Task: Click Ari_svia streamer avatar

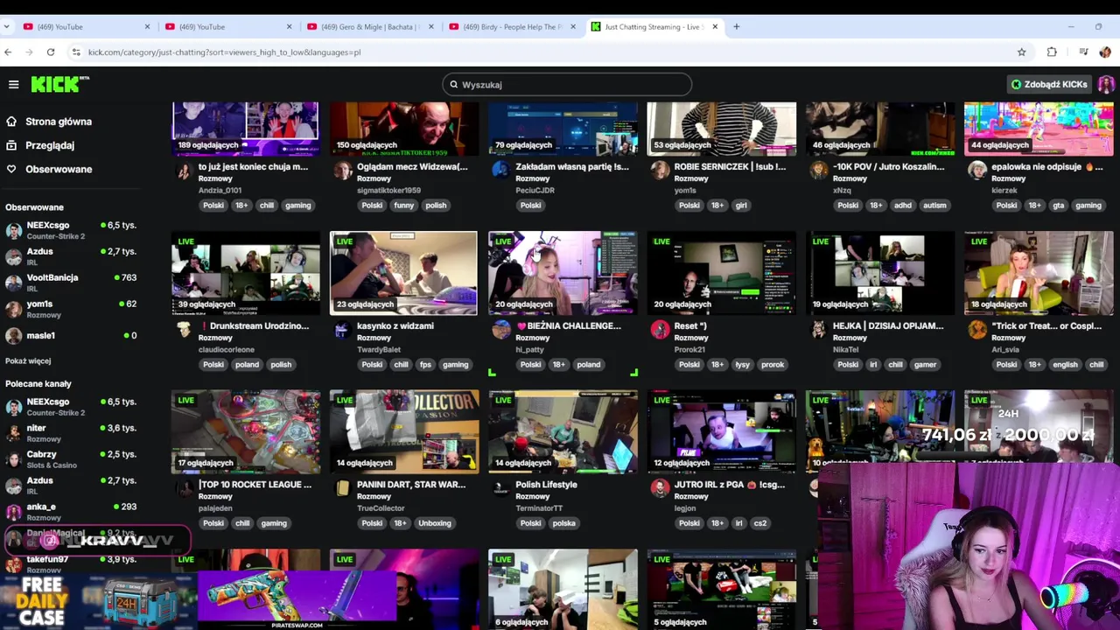Action: pyautogui.click(x=976, y=329)
